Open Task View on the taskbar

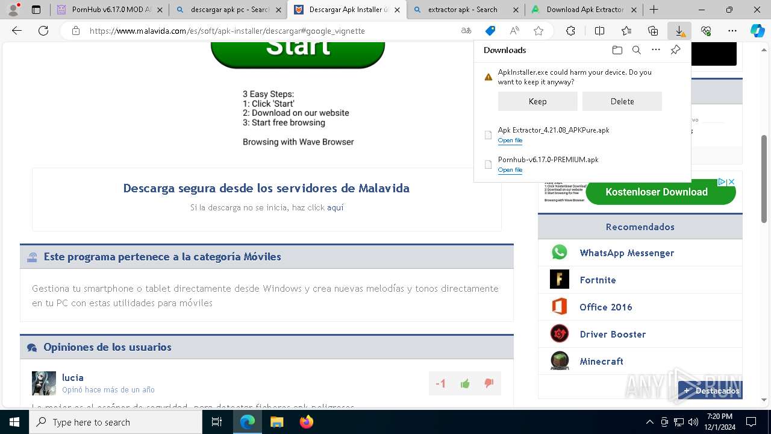point(217,422)
